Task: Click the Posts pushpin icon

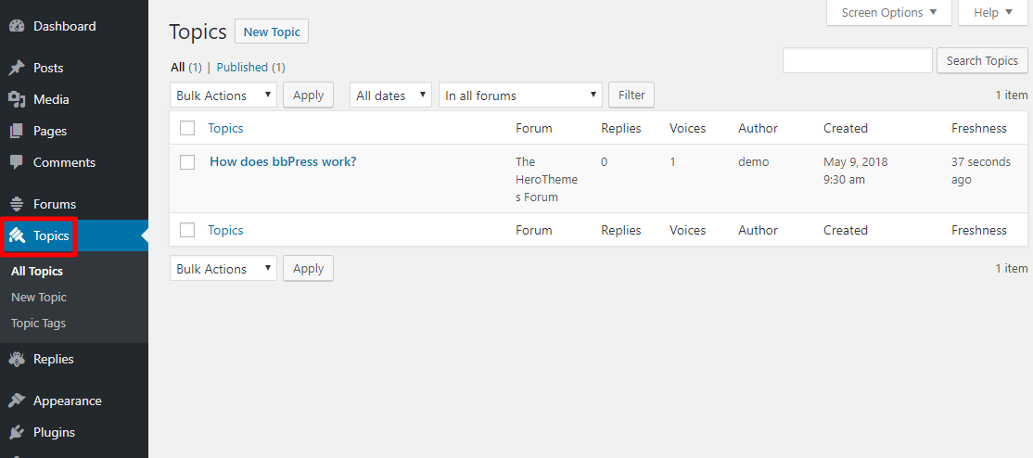Action: point(16,68)
